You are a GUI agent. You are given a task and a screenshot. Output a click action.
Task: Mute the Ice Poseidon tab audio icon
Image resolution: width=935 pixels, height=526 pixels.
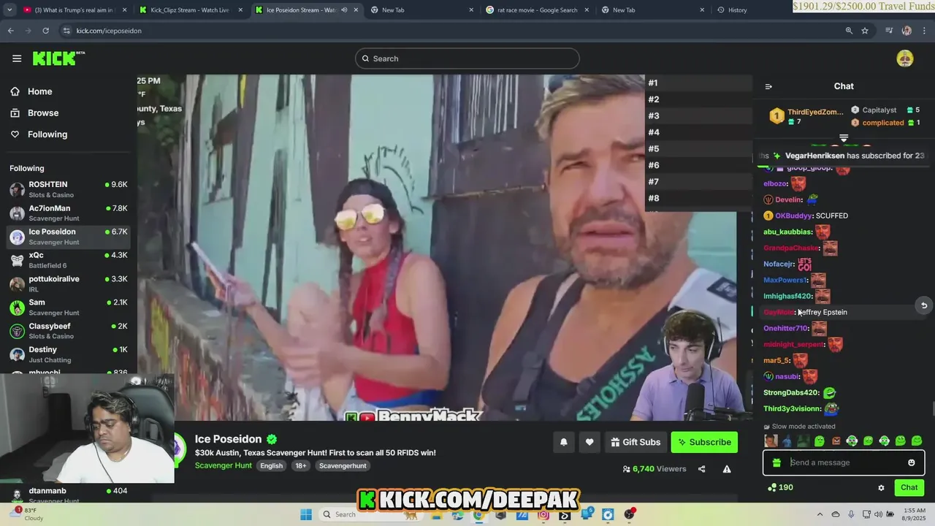pos(344,10)
